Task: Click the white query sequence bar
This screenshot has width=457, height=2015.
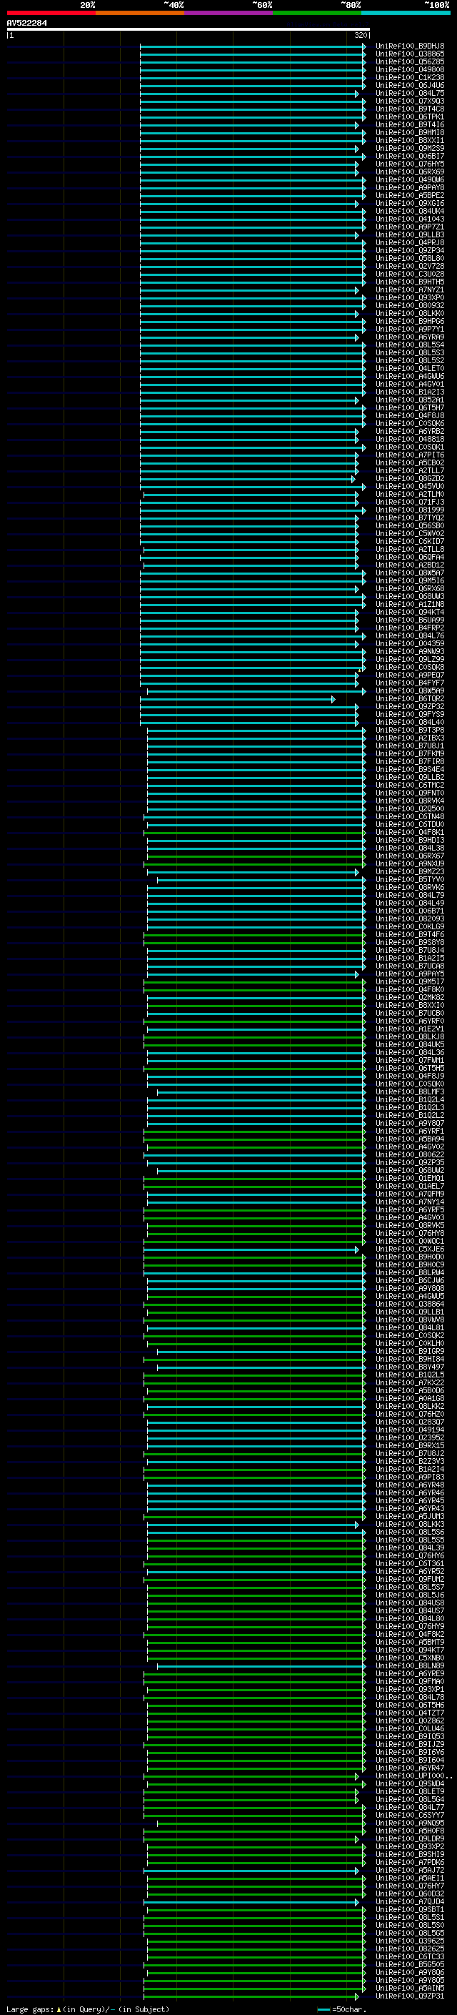Action: [189, 30]
